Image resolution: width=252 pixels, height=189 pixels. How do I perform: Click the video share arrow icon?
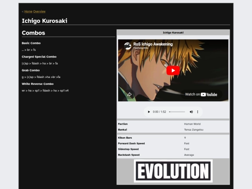[x=129, y=94]
